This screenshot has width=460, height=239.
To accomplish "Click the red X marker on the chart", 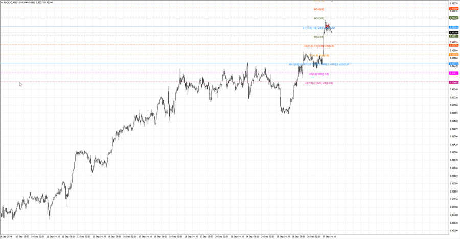I will 328,26.
